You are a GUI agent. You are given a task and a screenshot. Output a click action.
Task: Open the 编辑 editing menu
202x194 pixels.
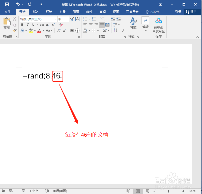145,24
